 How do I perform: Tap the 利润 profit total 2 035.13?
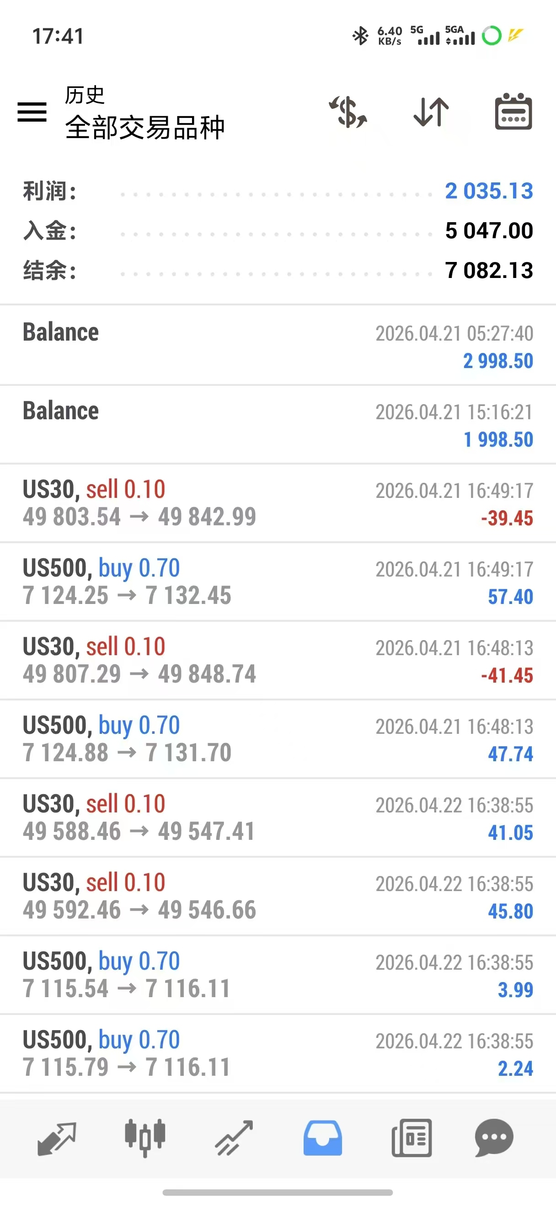[x=488, y=191]
